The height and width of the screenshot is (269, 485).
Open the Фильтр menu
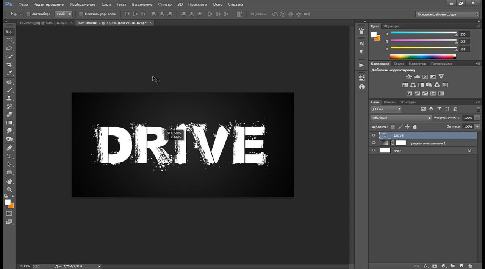tap(165, 4)
